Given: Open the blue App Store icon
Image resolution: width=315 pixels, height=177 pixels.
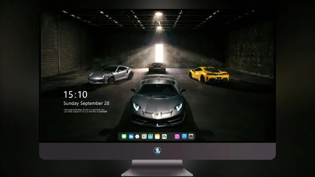Looking at the screenshot, I should coord(184,136).
